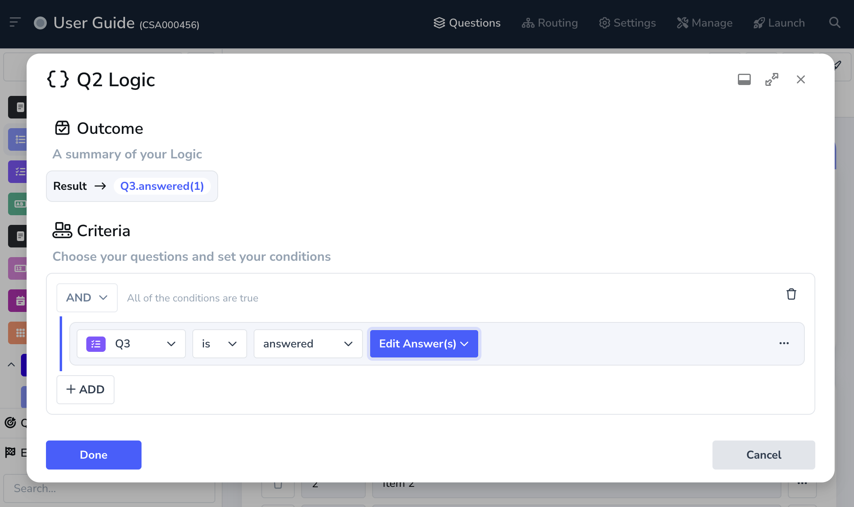
Task: Click the Q3.answered(1) result chip
Action: tap(162, 186)
